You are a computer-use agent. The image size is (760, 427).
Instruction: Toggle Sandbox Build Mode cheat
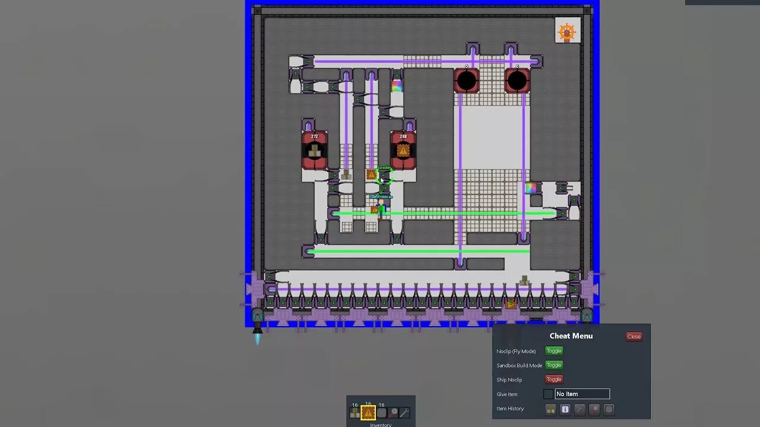(553, 365)
